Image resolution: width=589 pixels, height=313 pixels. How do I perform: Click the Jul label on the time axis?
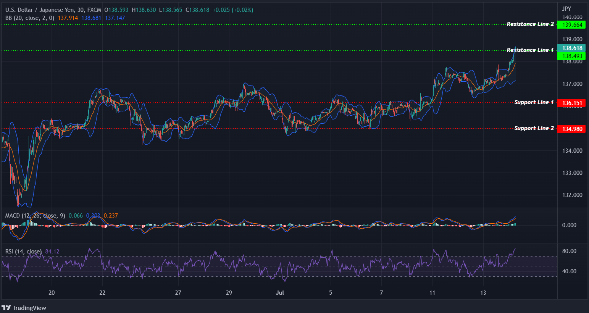point(280,292)
